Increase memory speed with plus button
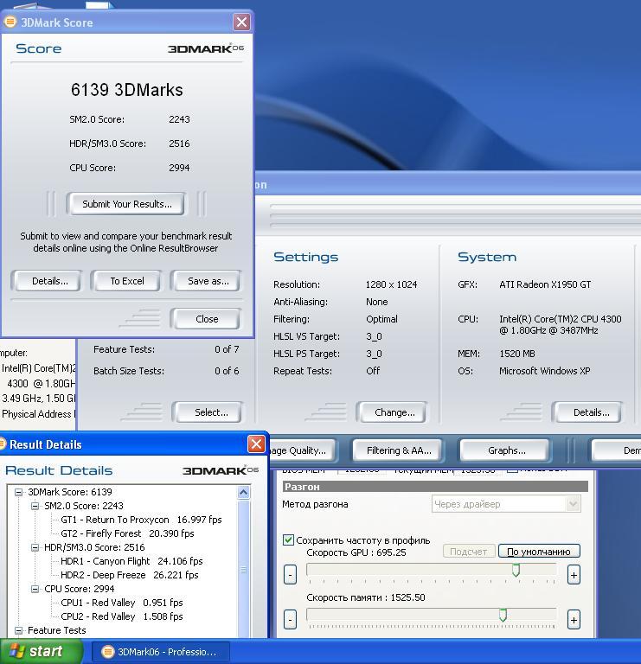Image resolution: width=641 pixels, height=664 pixels. click(574, 620)
